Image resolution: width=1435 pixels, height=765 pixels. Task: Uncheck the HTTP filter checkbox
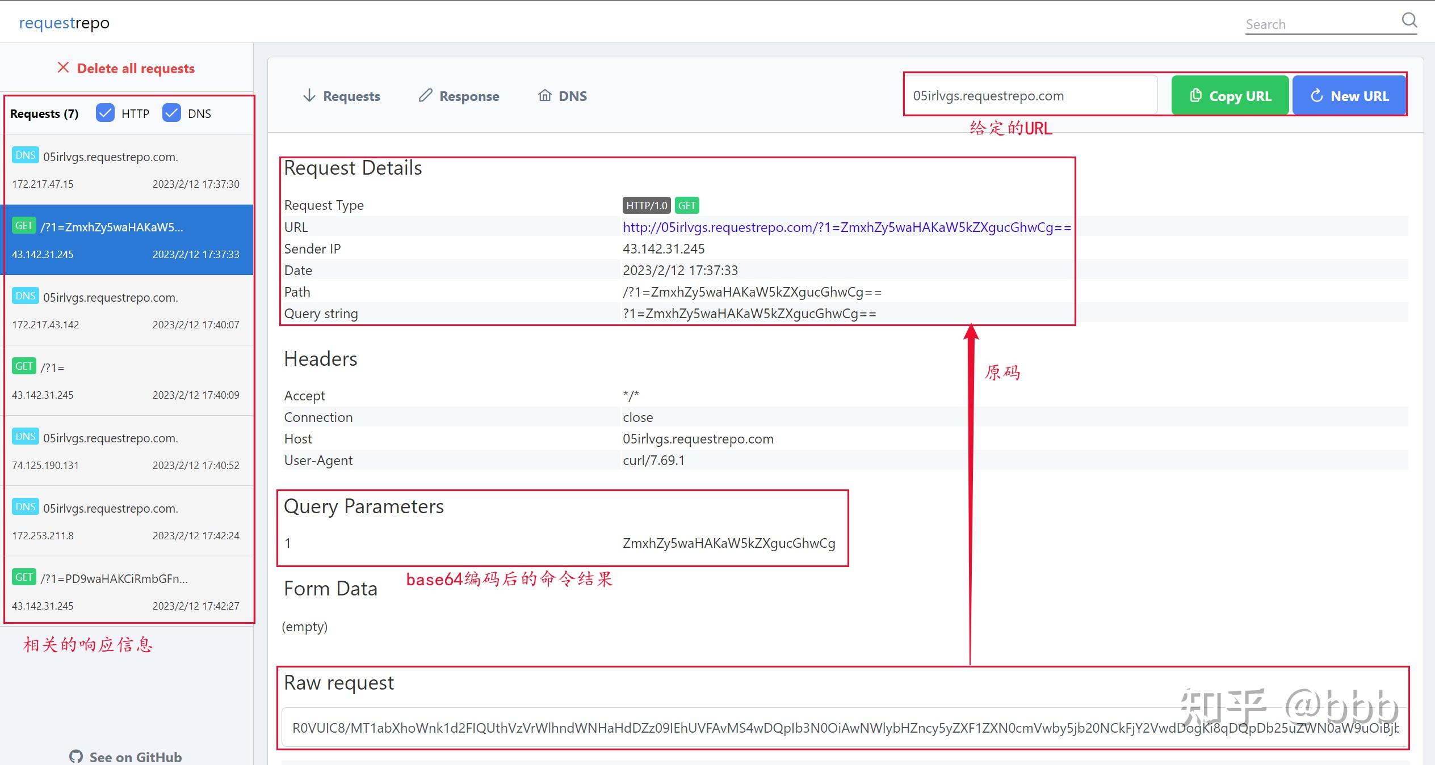pyautogui.click(x=105, y=113)
